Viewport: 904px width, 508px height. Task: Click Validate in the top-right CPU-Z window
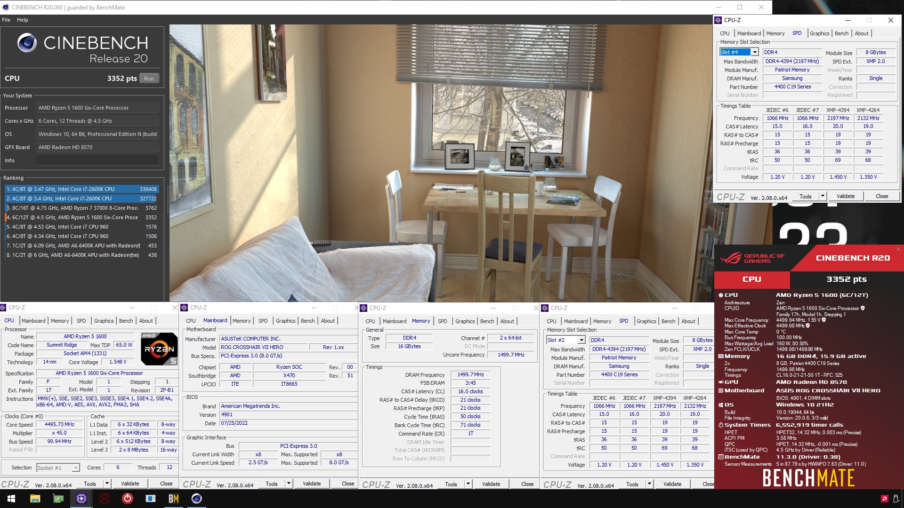[846, 196]
